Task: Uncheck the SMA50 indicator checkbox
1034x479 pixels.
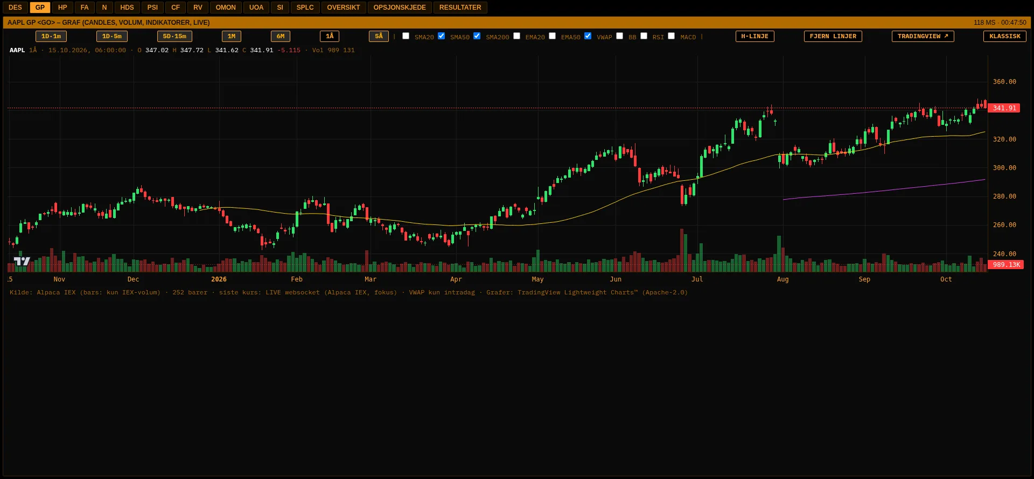Action: tap(441, 36)
